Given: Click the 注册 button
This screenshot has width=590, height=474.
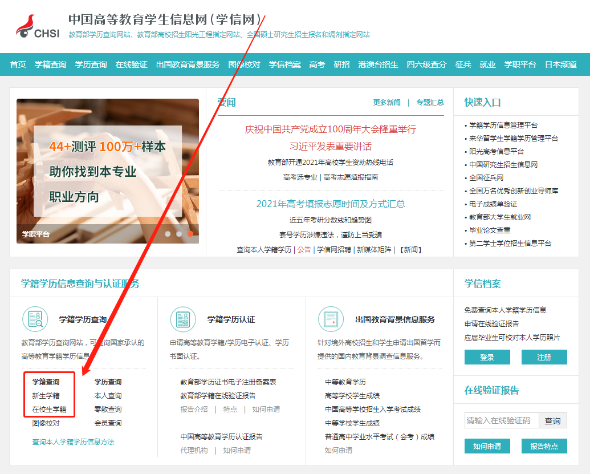Looking at the screenshot, I should (x=544, y=357).
